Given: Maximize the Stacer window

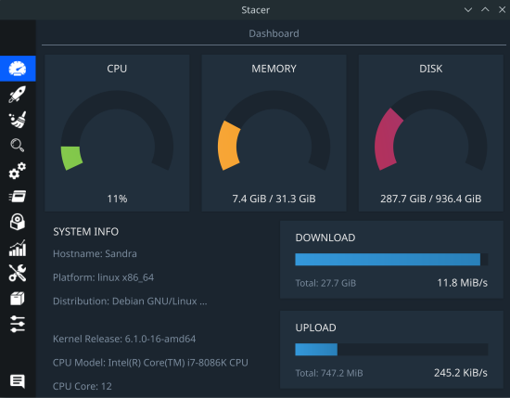Looking at the screenshot, I should click(485, 10).
